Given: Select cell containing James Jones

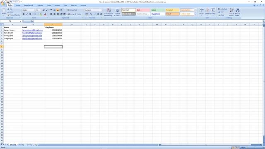Looking at the screenshot, I should coord(13,30).
